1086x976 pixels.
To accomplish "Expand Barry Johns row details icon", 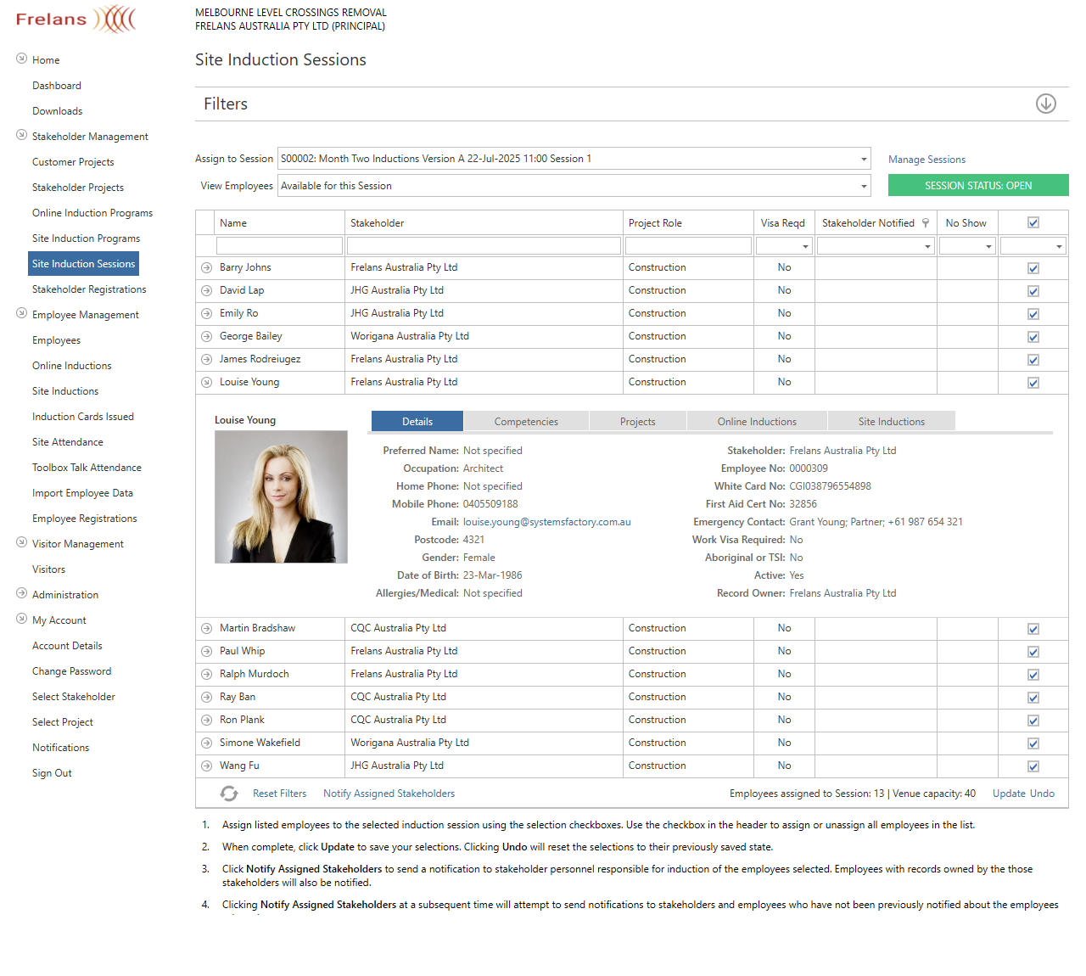I will [206, 268].
